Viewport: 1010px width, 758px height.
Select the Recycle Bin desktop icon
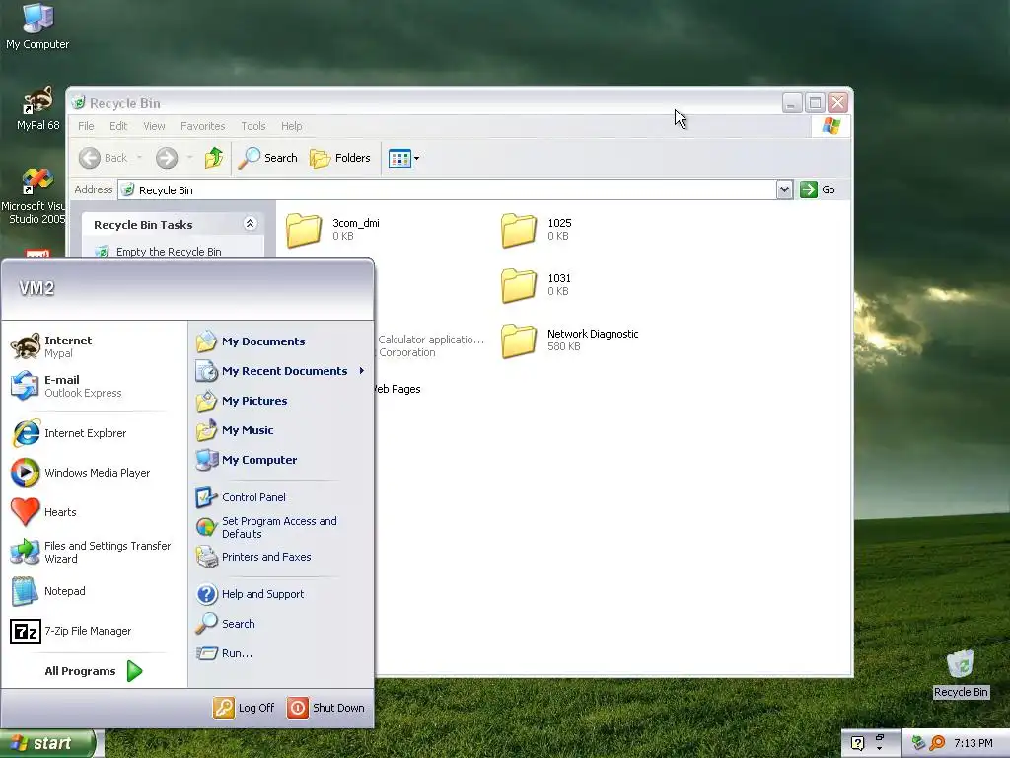tap(961, 674)
